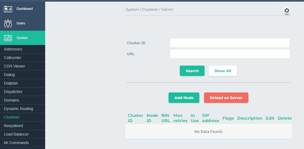
Task: Click the Users people icon
Action: (8, 23)
